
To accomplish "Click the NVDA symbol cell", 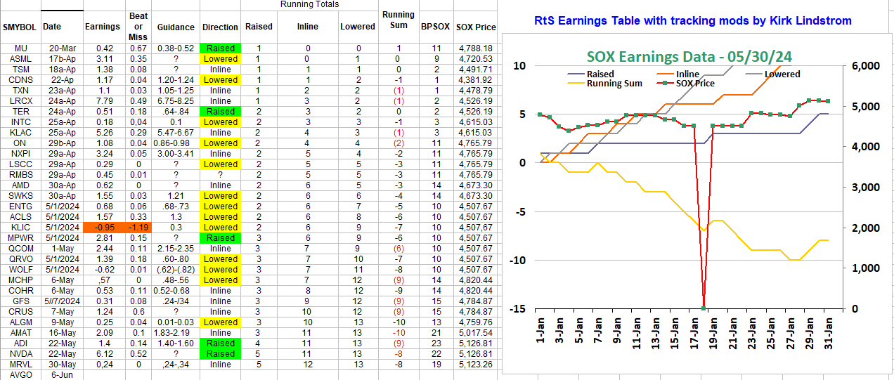I will coord(20,354).
